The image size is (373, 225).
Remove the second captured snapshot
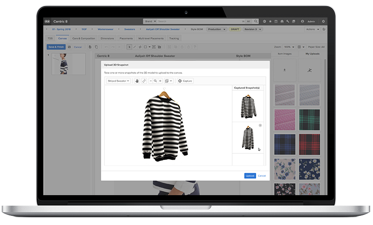[x=260, y=125]
